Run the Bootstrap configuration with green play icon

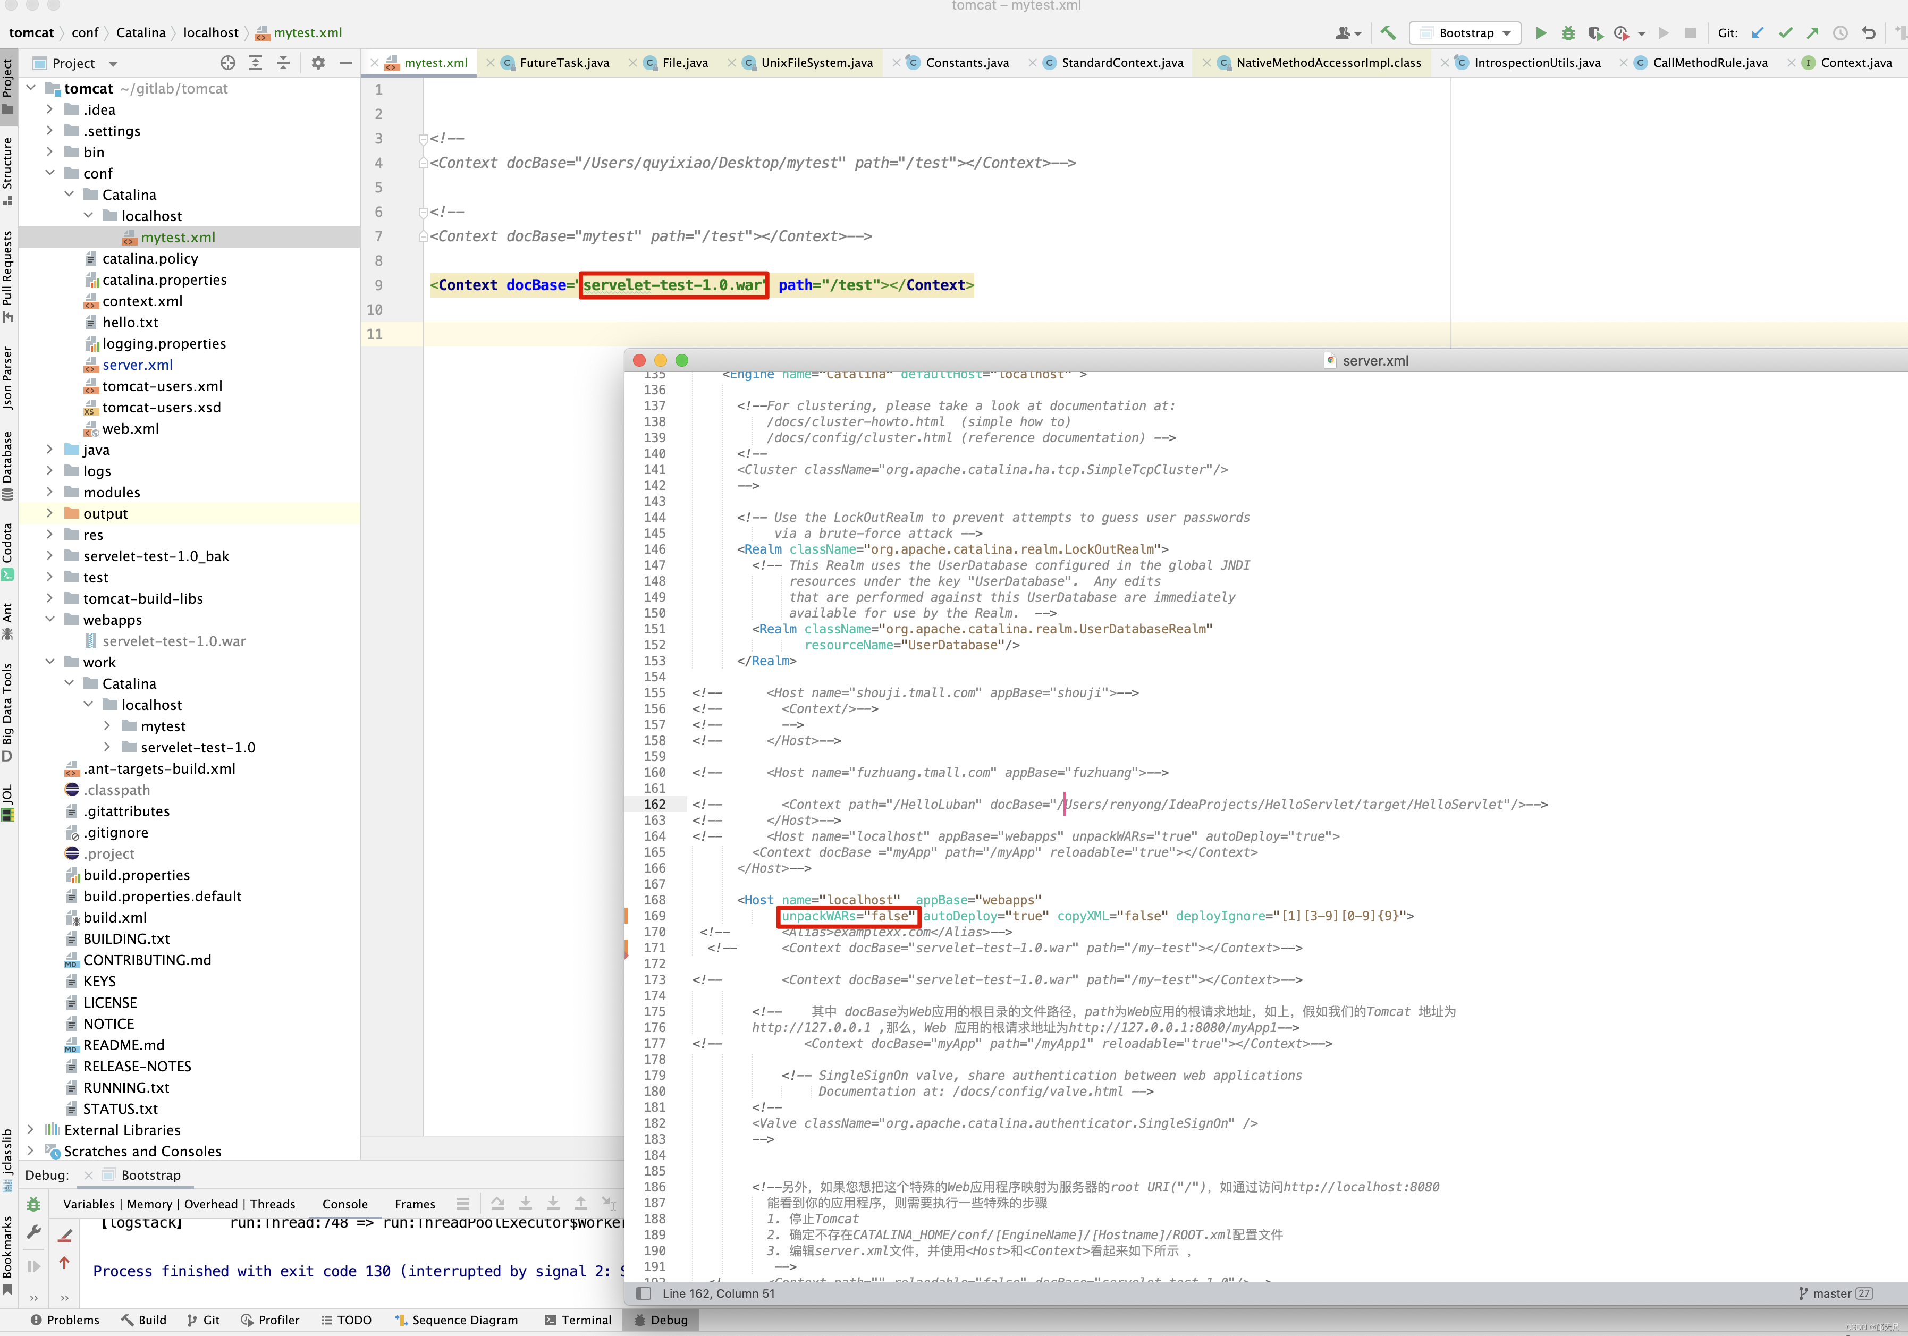click(1541, 33)
